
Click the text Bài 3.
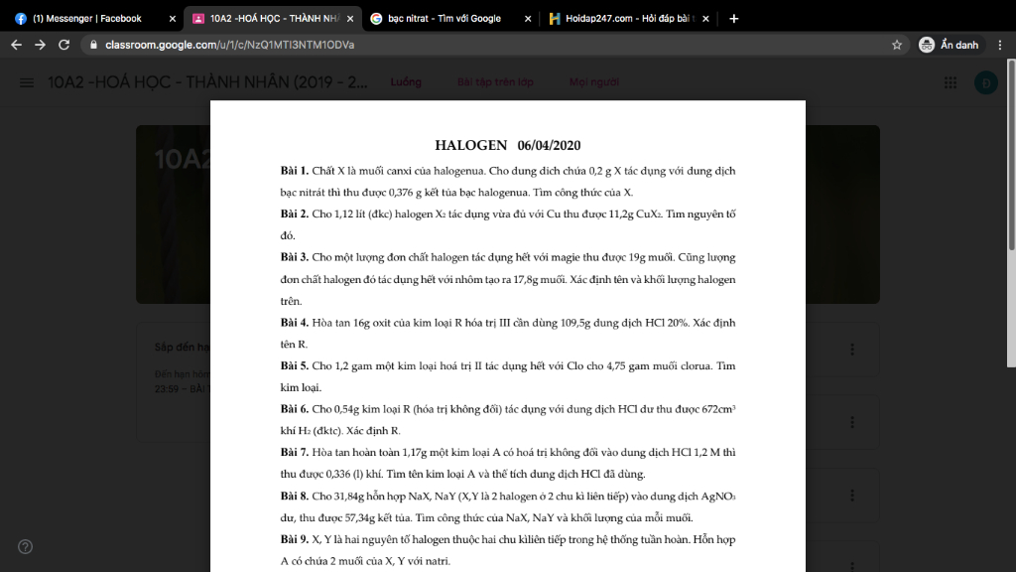294,257
